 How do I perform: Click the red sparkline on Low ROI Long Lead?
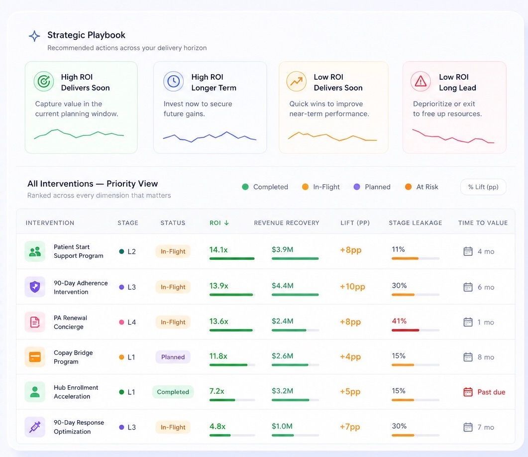(x=453, y=136)
